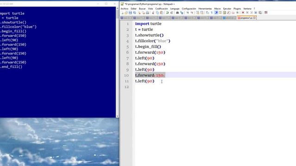Save the file with the Save icon
This screenshot has height=166, width=296.
click(130, 12)
